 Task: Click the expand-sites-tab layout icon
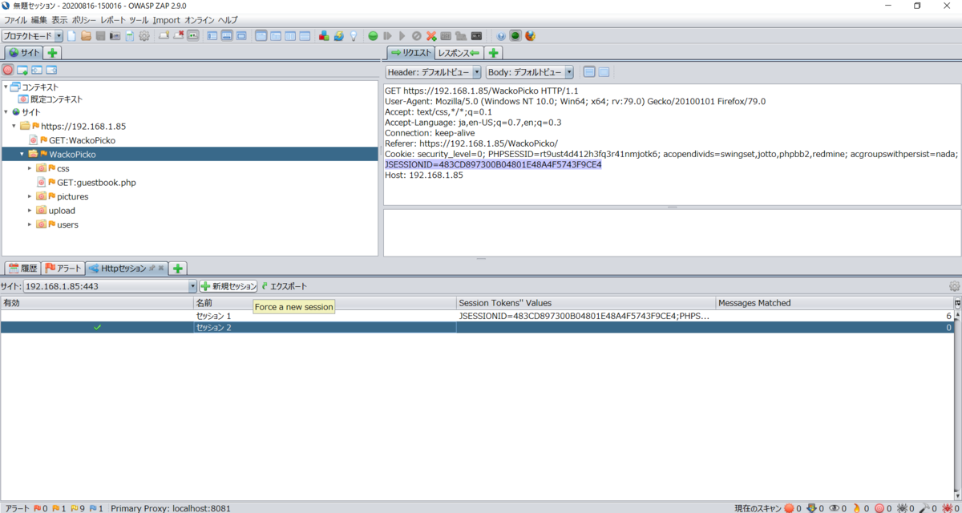tap(212, 36)
